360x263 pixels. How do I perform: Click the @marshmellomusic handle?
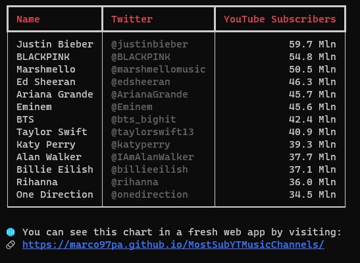159,69
